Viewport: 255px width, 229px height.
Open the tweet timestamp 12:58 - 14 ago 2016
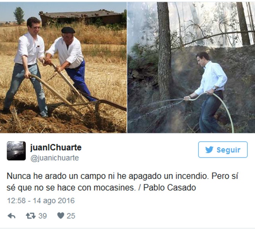point(41,201)
